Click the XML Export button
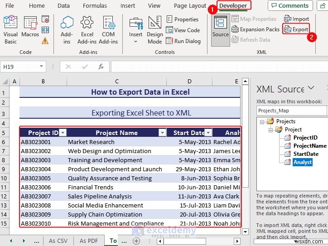This screenshot has height=246, width=328. click(x=296, y=29)
